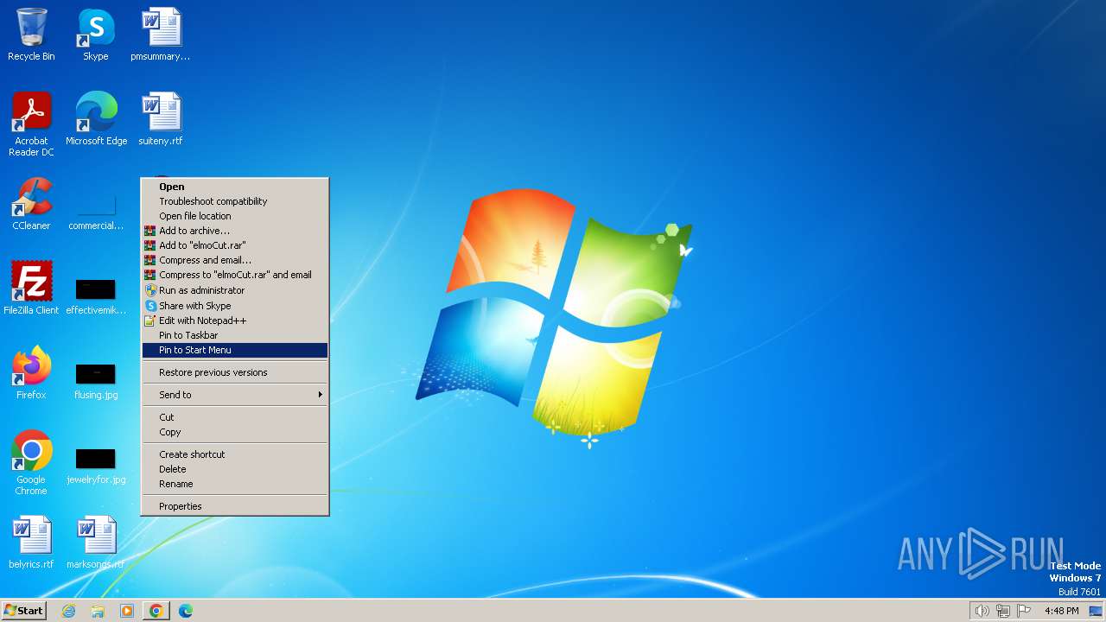Open Windows Explorer from taskbar
This screenshot has height=622, width=1106.
click(98, 611)
